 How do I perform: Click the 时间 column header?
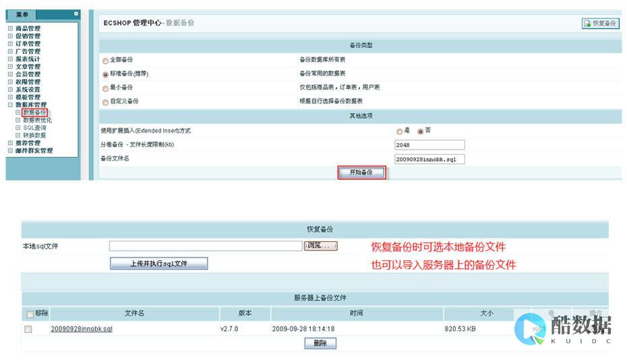(357, 313)
